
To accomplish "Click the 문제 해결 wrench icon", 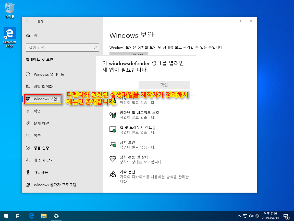I will 28,123.
